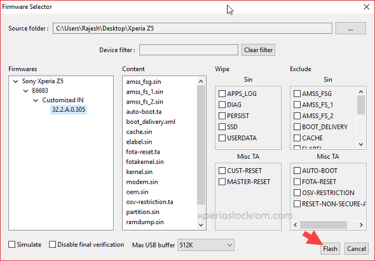375x261 pixels.
Task: Select Customized IN tree label
Action: click(x=63, y=100)
